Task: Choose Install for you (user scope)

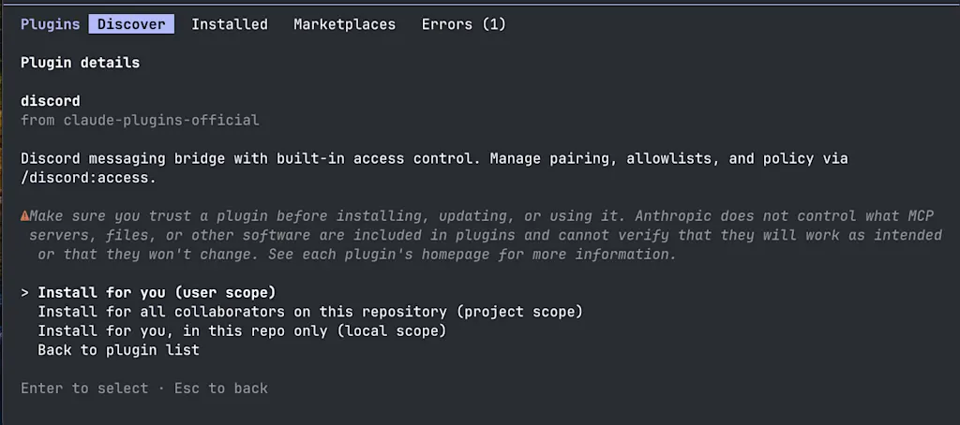Action: (157, 293)
